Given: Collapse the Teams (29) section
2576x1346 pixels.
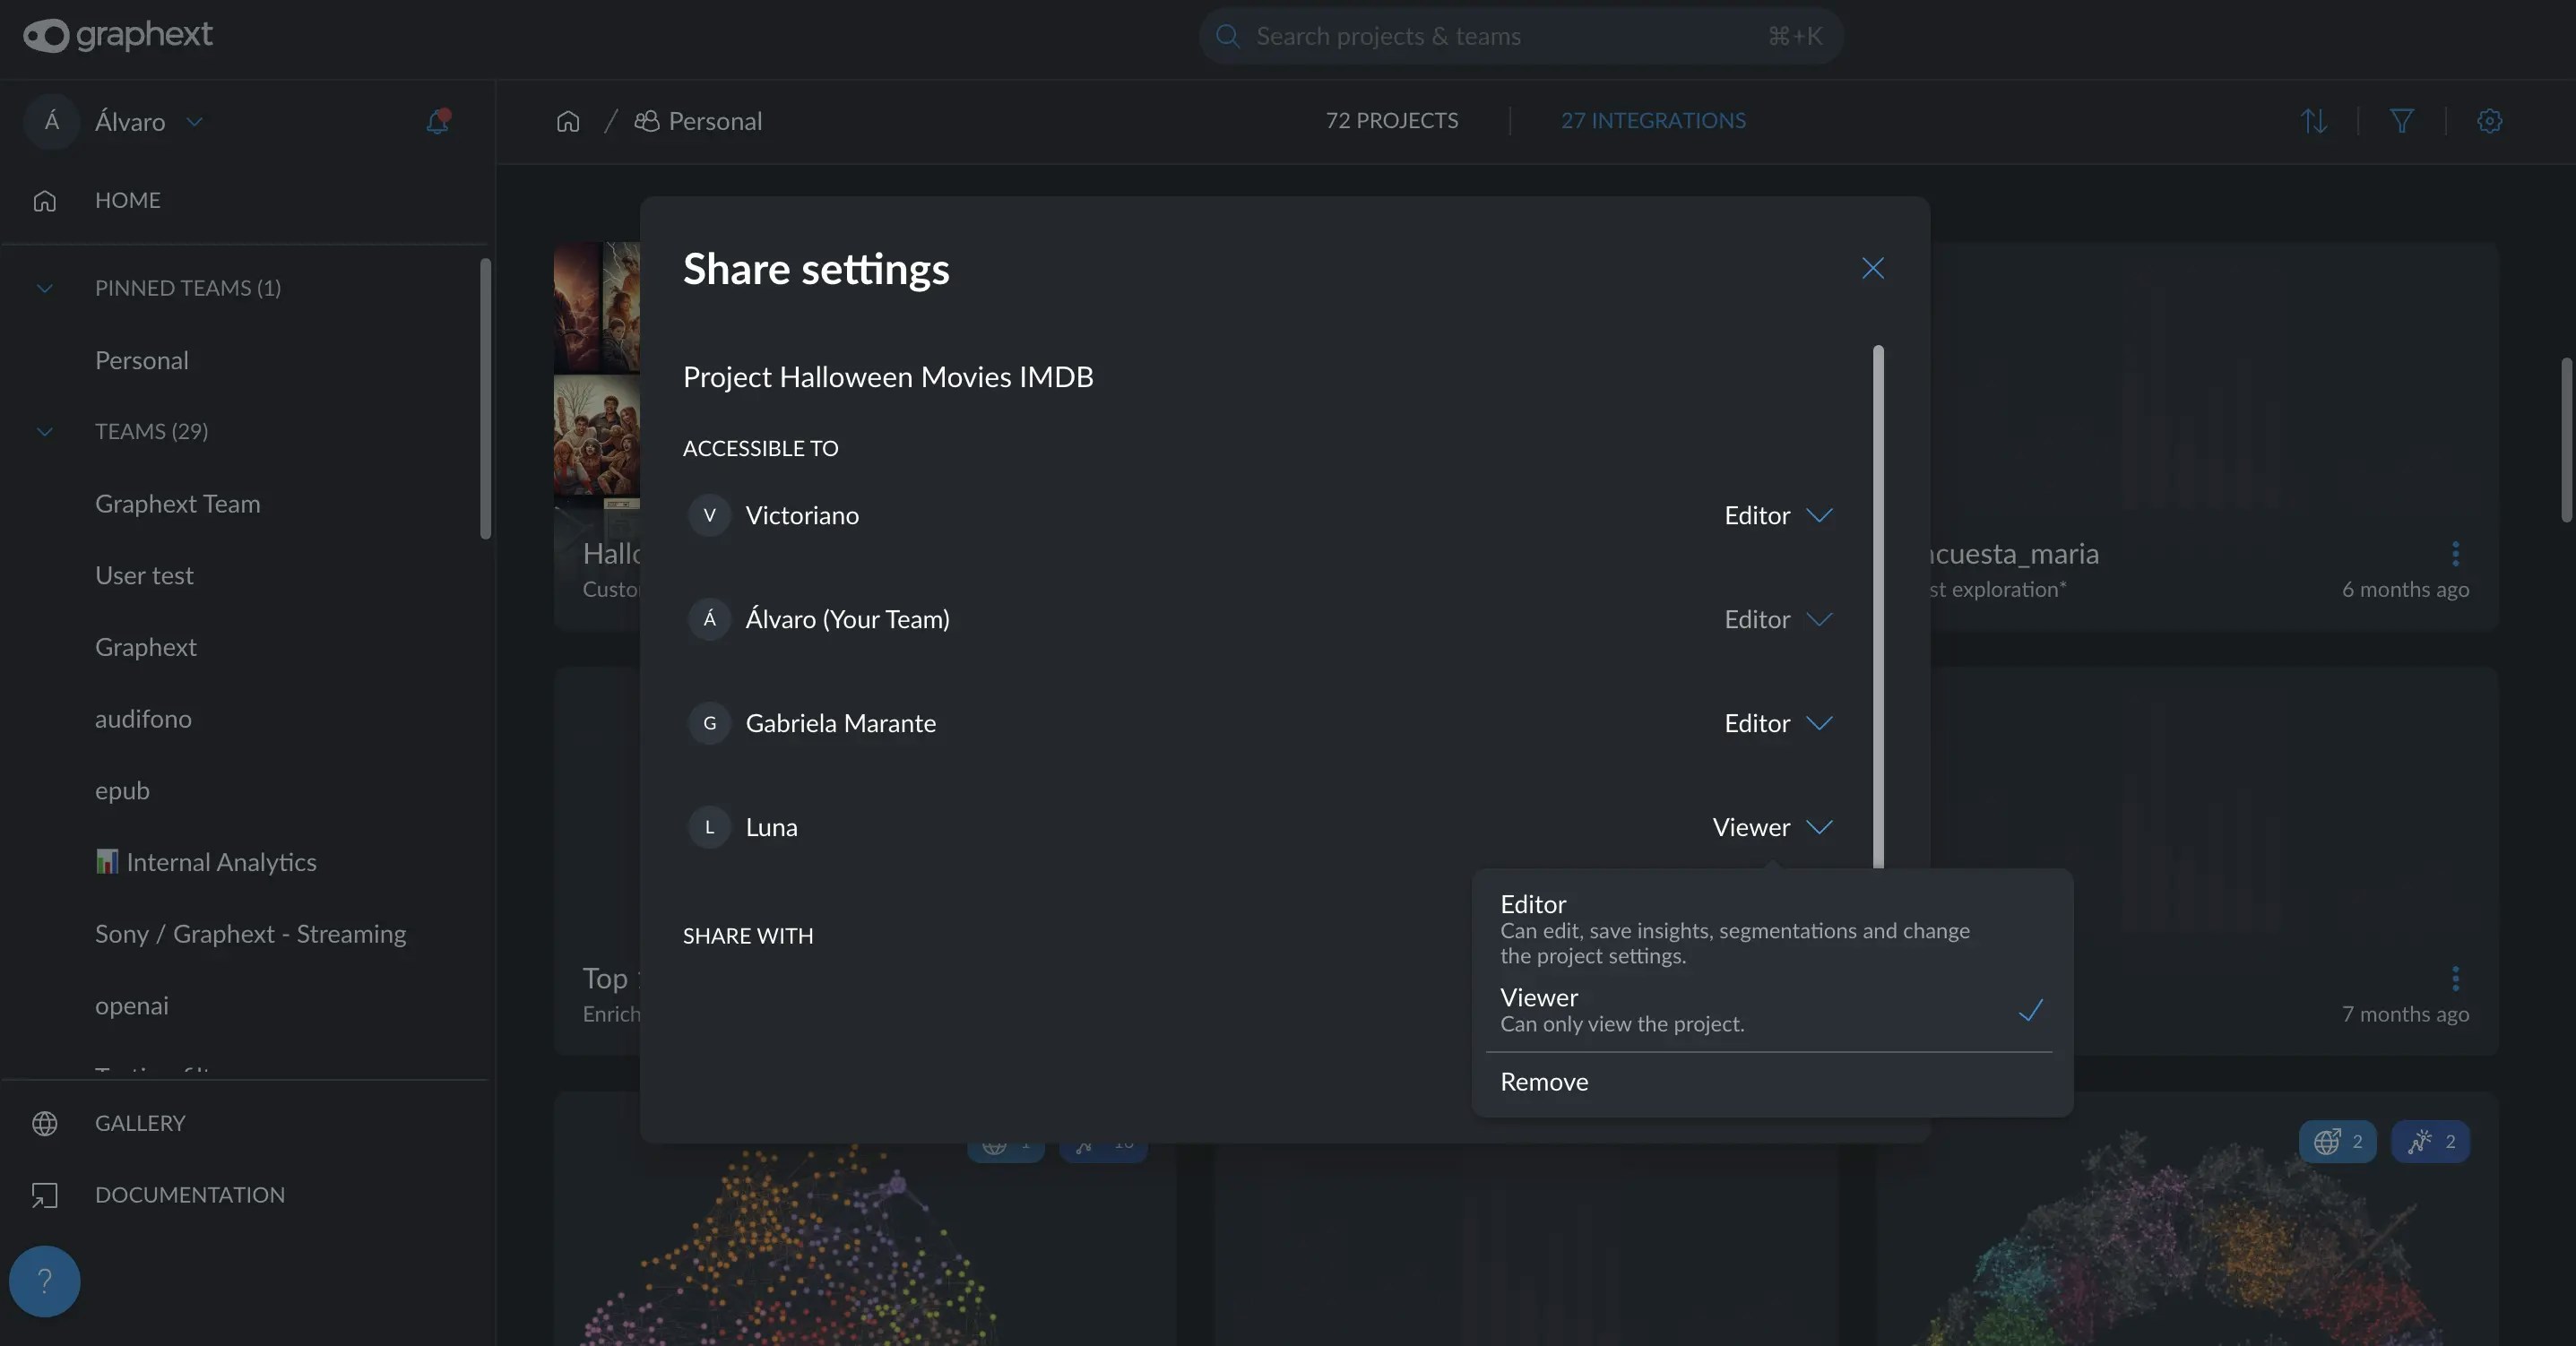Looking at the screenshot, I should click(x=45, y=431).
